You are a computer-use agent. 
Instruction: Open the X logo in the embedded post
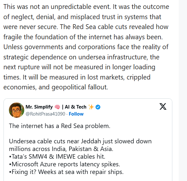163,106
